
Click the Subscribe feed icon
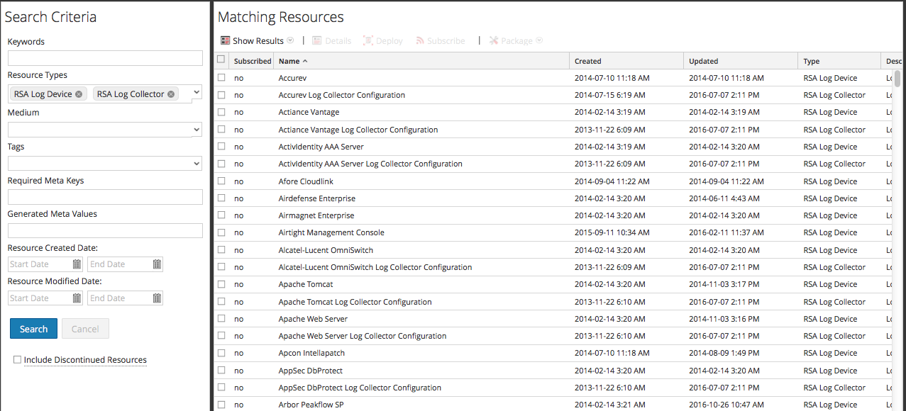pos(420,41)
